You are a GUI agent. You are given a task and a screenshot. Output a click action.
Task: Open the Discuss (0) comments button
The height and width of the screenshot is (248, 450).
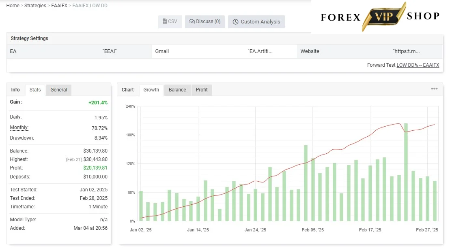pos(205,21)
